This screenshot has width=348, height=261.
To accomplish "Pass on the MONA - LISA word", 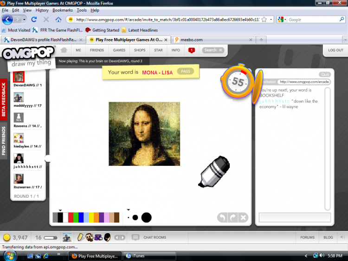I will point(186,72).
